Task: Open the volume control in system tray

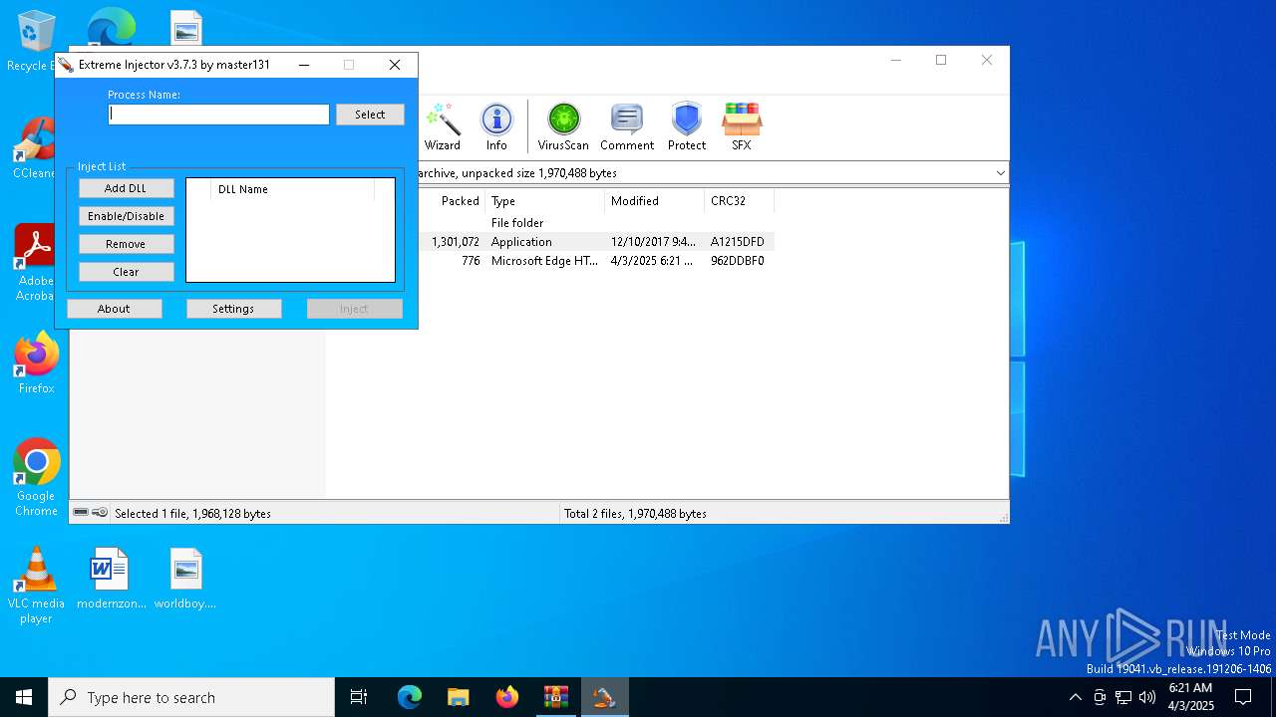Action: coord(1147,697)
